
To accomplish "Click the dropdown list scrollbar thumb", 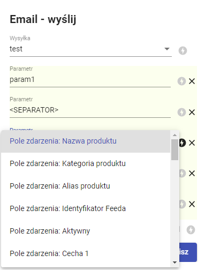I will [x=174, y=150].
